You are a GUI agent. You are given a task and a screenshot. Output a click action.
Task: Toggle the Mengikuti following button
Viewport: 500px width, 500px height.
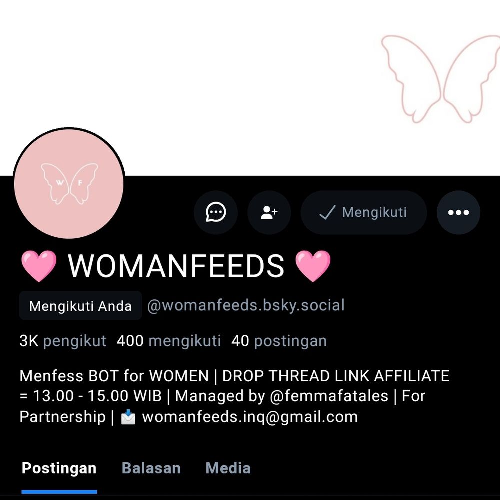[364, 212]
